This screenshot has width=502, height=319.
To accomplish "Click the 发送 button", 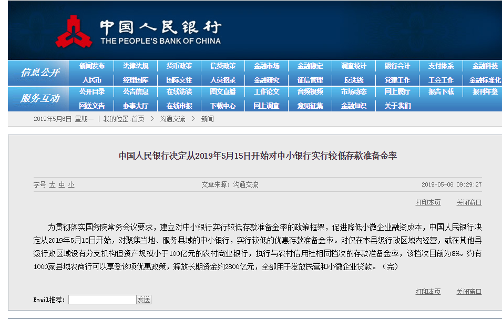I will 144,300.
